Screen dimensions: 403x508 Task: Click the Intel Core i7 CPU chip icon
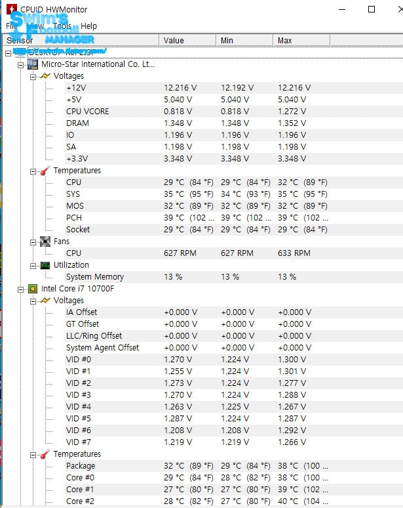point(32,289)
